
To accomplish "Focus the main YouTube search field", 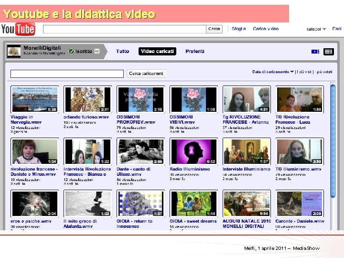I will [x=124, y=29].
